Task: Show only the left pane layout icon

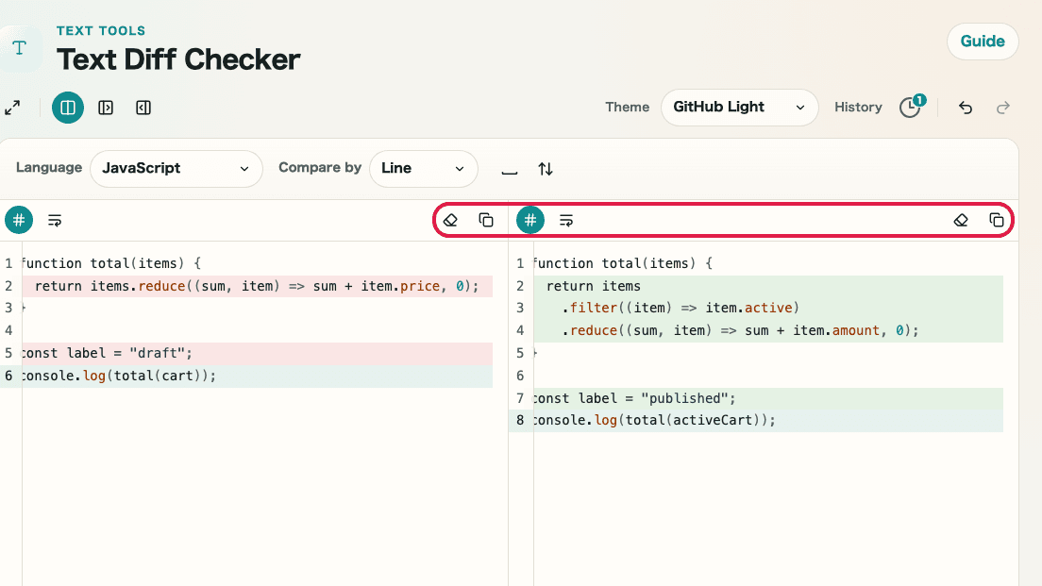Action: [x=106, y=108]
